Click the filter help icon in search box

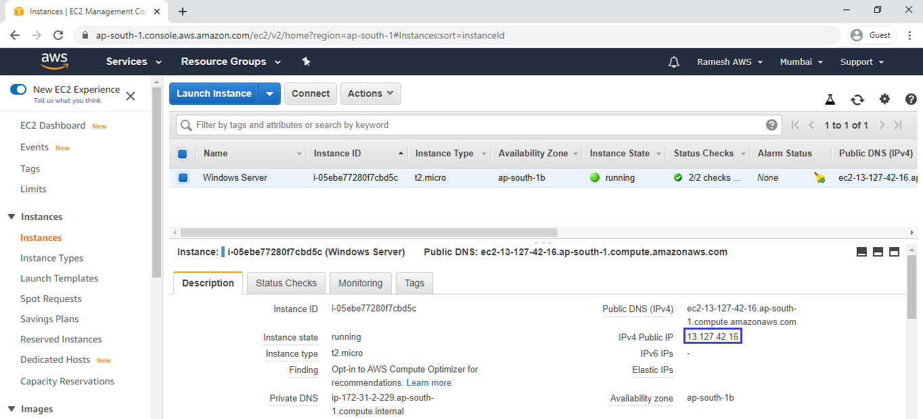(x=771, y=125)
